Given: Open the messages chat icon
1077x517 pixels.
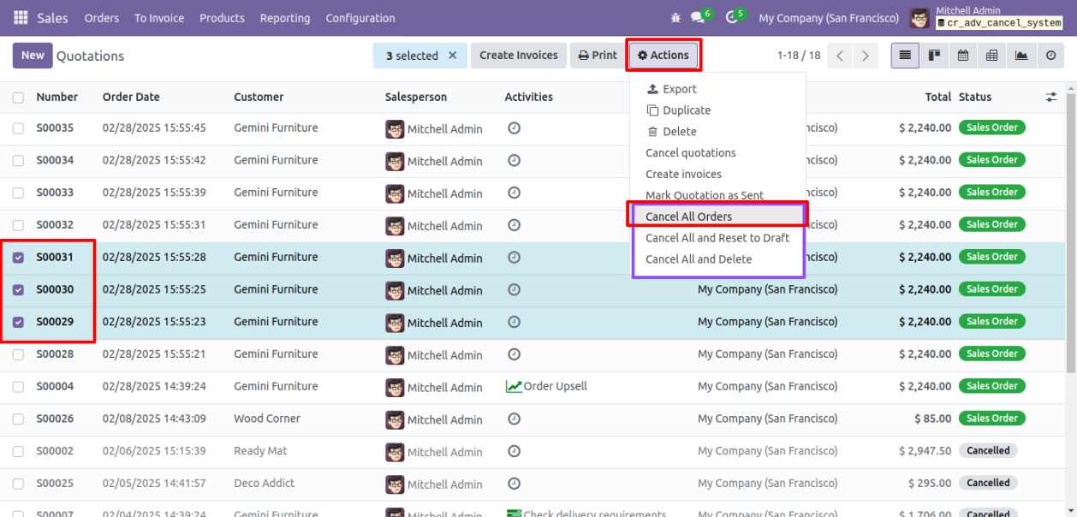Looking at the screenshot, I should [x=698, y=18].
